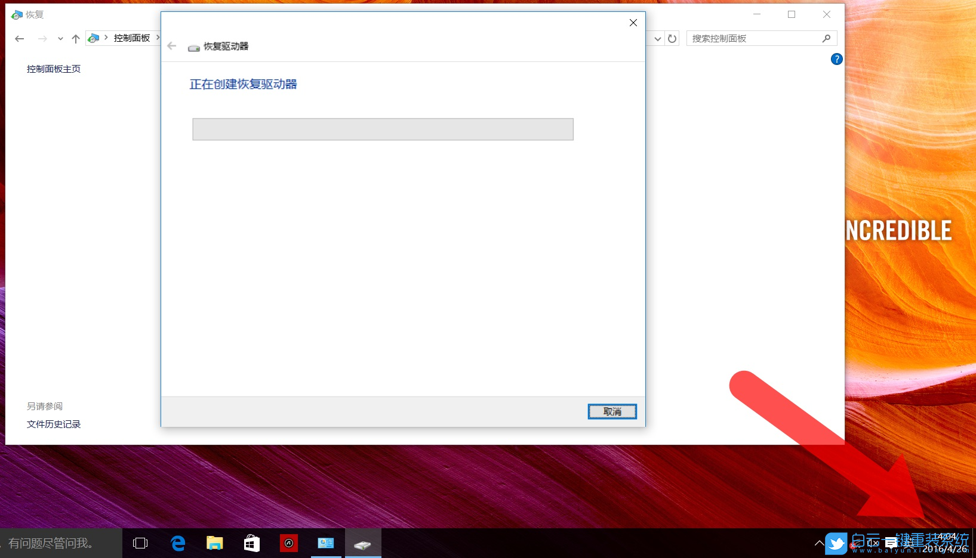This screenshot has width=976, height=558.
Task: Navigate to 控制面板 via the breadcrumb
Action: tap(131, 38)
